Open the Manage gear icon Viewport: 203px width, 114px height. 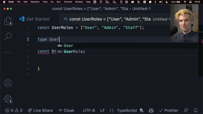[8, 99]
